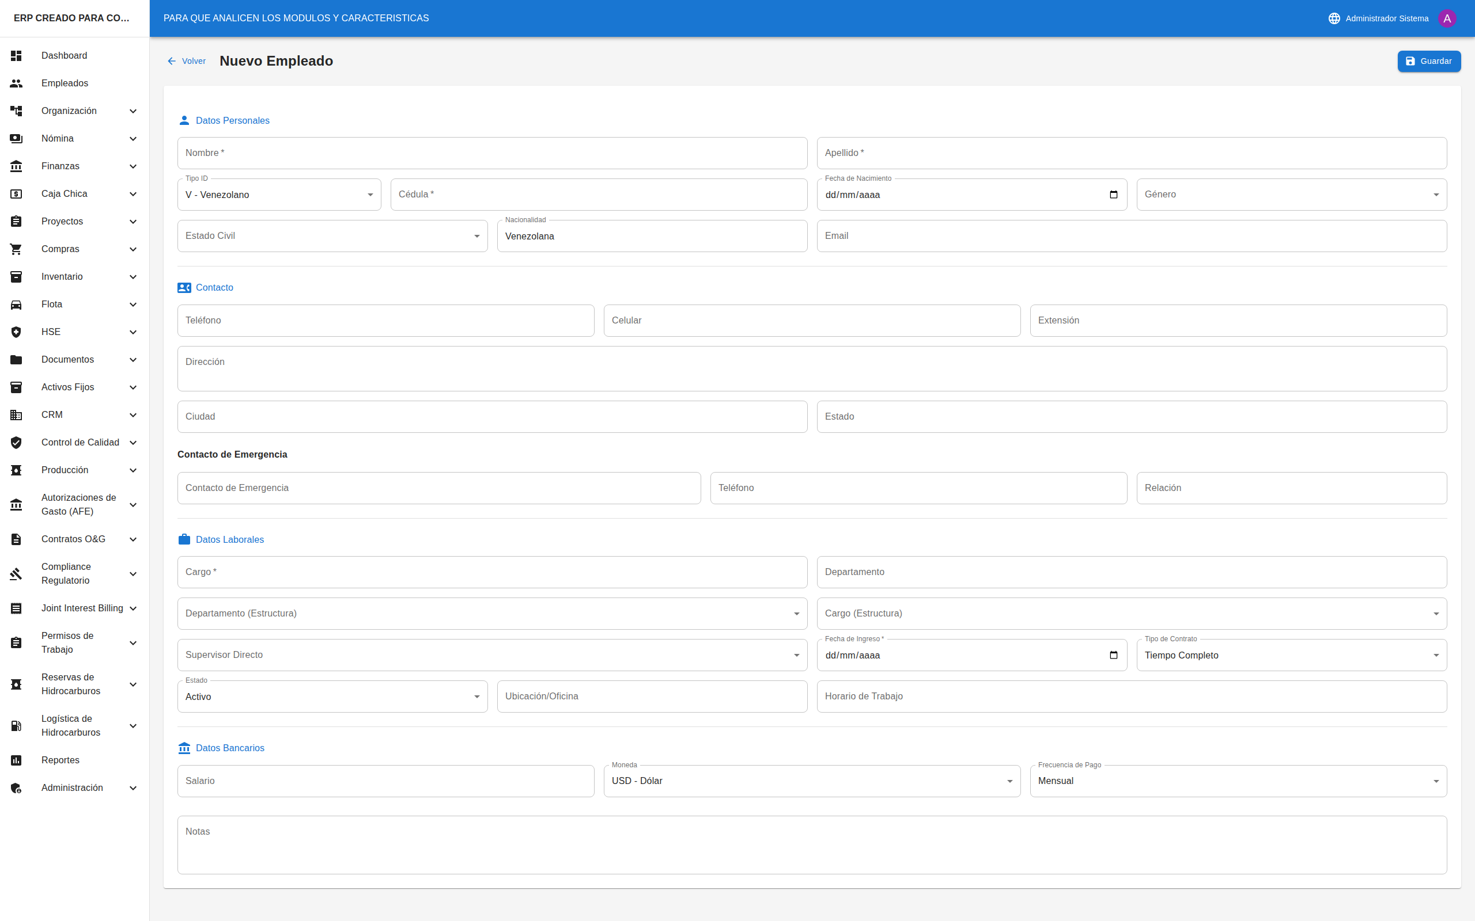Click the Empleados people icon
1475x921 pixels.
17,83
